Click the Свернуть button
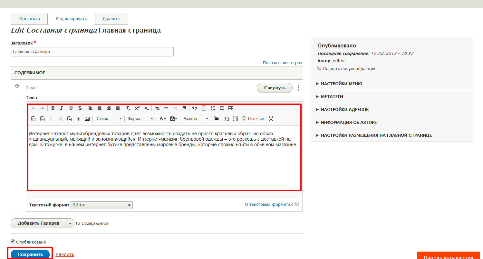This screenshot has height=259, width=483. (x=275, y=88)
